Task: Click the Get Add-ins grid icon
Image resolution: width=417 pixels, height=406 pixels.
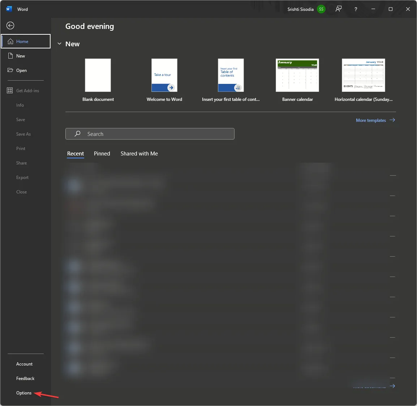Action: (9, 90)
